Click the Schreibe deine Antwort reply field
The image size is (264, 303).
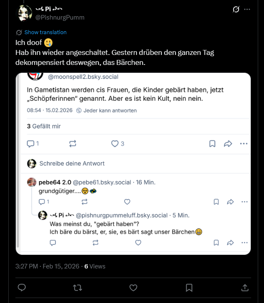(72, 164)
